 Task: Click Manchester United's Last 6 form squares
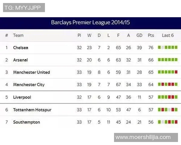(168, 72)
